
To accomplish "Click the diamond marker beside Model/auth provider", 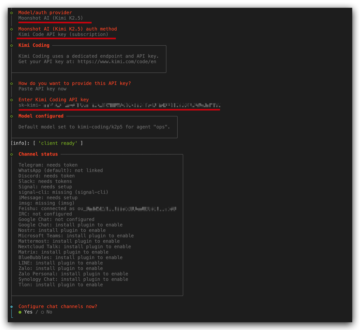I will (12, 13).
